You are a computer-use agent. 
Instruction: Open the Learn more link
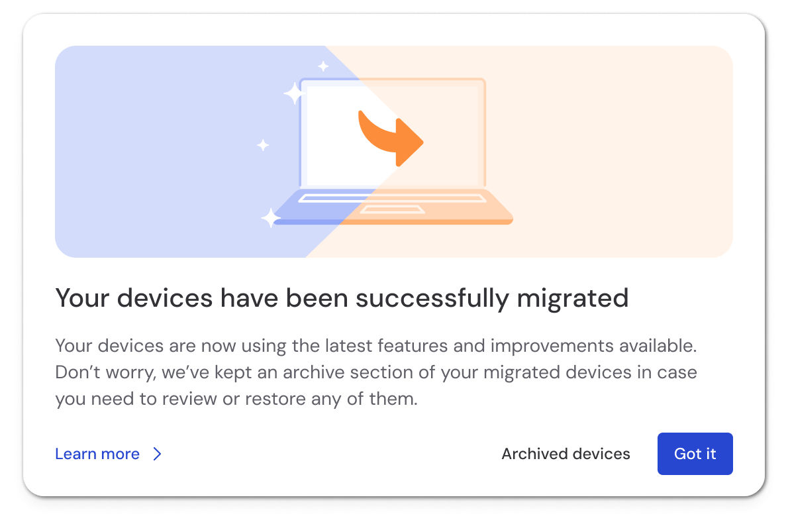coord(97,454)
